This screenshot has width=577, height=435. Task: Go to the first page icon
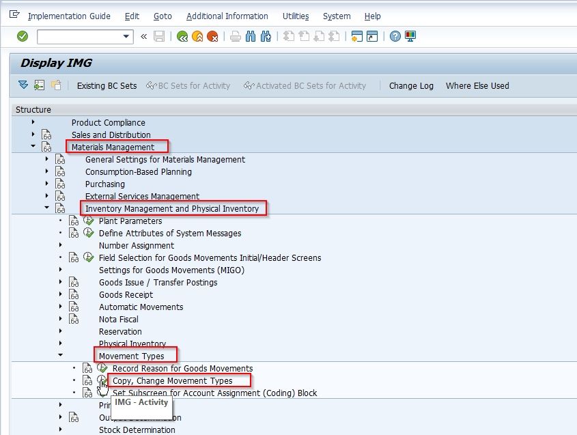pos(288,36)
